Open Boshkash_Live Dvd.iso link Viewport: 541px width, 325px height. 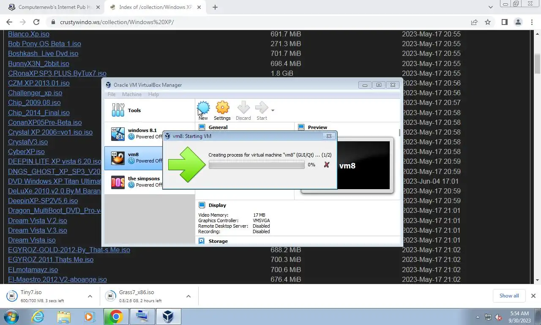43,53
